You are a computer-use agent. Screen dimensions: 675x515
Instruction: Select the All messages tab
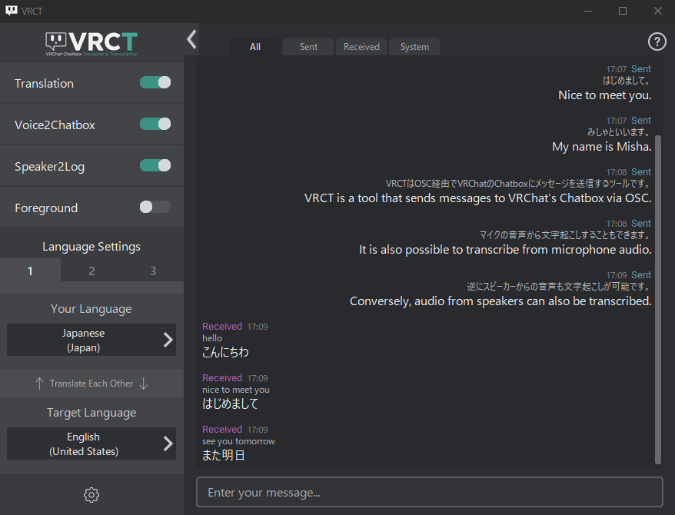pos(254,46)
